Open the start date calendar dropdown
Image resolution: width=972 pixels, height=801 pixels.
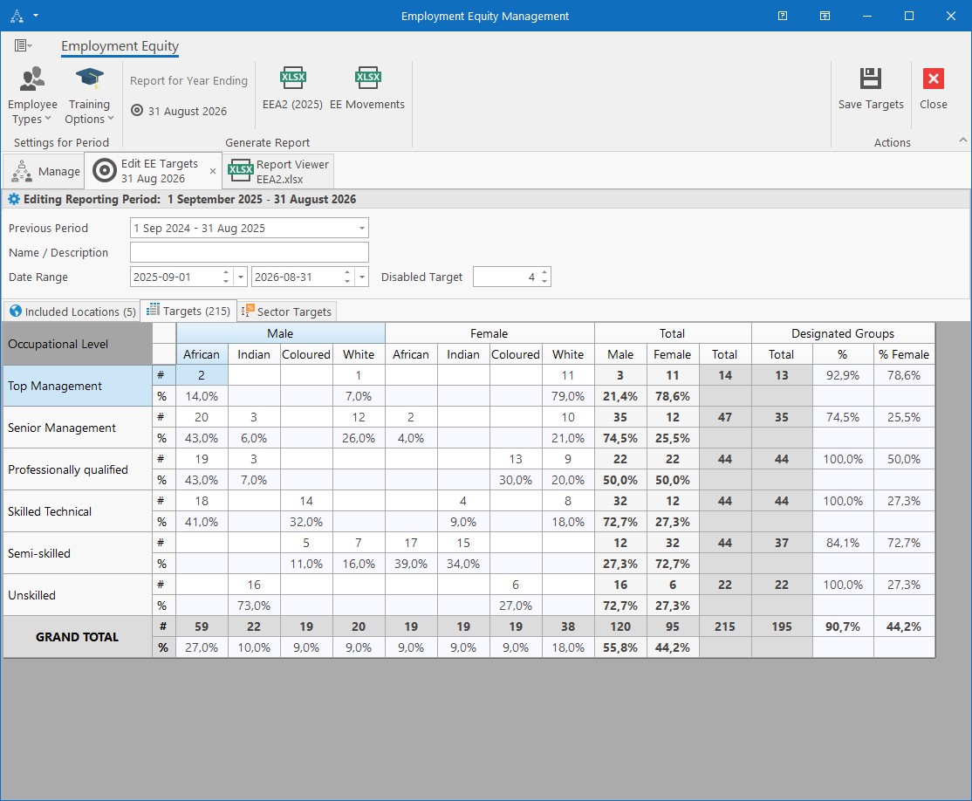[241, 277]
